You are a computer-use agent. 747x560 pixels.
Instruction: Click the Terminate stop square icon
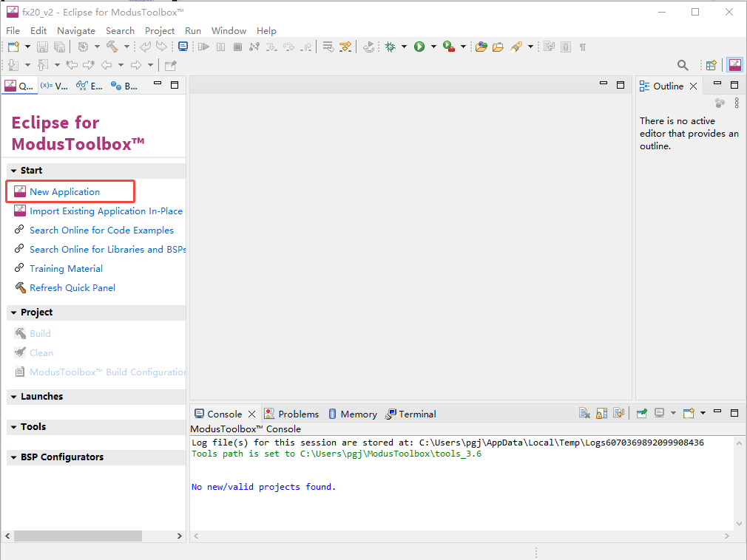237,47
